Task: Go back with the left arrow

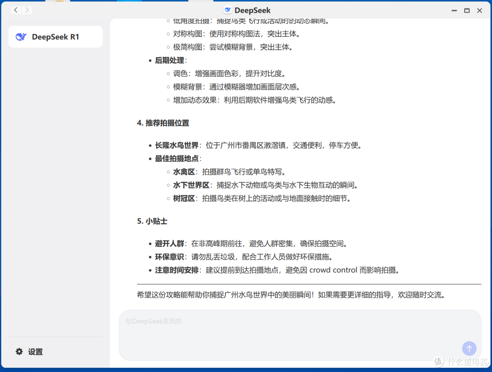Action: (x=16, y=10)
